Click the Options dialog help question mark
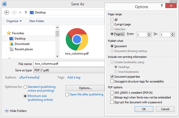 [x=162, y=6]
